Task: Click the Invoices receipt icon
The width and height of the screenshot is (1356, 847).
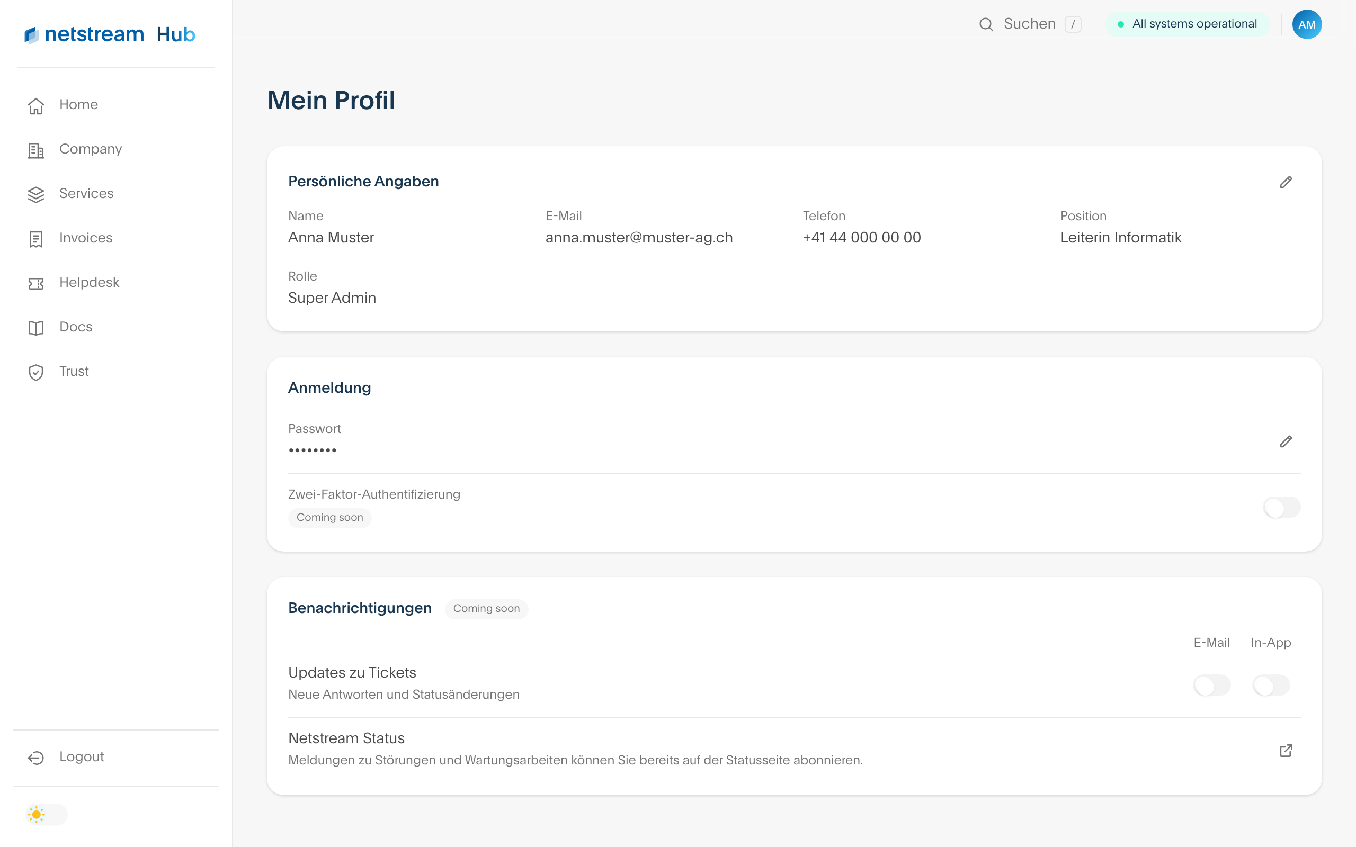Action: click(x=36, y=239)
